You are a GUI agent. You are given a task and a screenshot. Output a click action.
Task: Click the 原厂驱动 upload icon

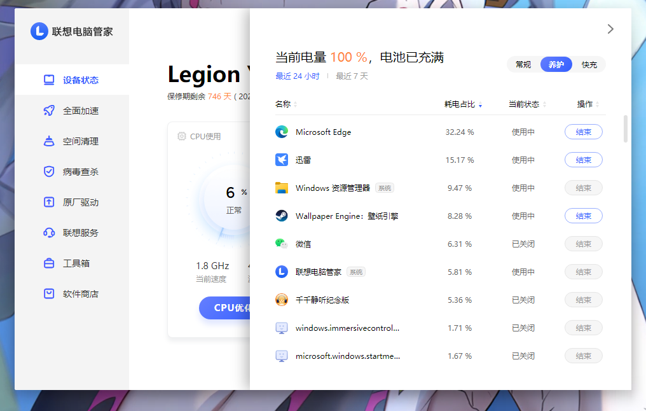49,202
